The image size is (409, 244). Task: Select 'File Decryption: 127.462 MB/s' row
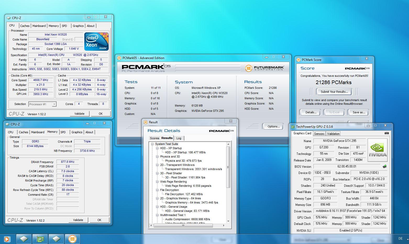tap(184, 194)
